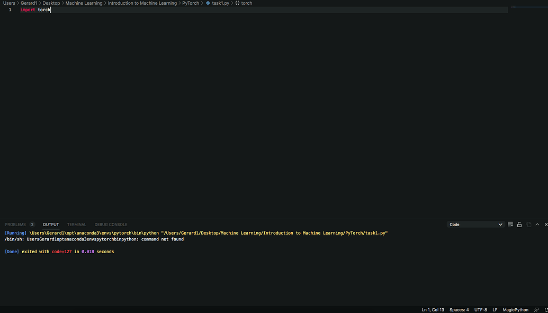Click the problems count badge showing 2
Viewport: 548px width, 313px height.
coord(32,225)
